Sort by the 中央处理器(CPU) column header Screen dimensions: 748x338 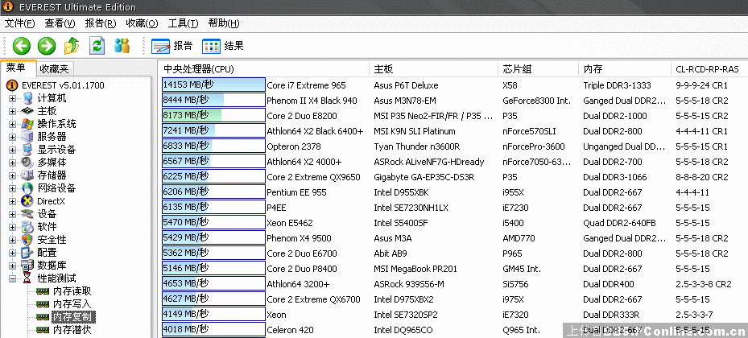pos(263,69)
